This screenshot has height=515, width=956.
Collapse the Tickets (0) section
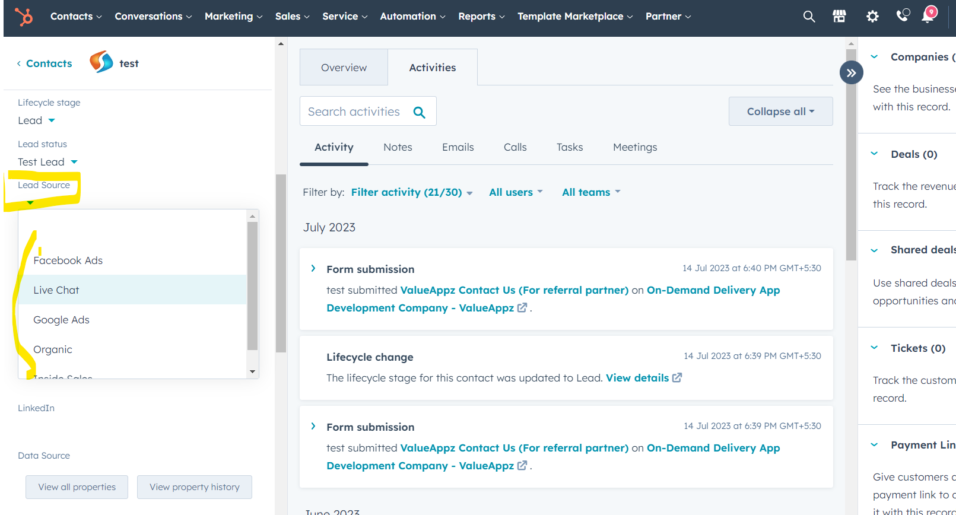click(x=874, y=348)
